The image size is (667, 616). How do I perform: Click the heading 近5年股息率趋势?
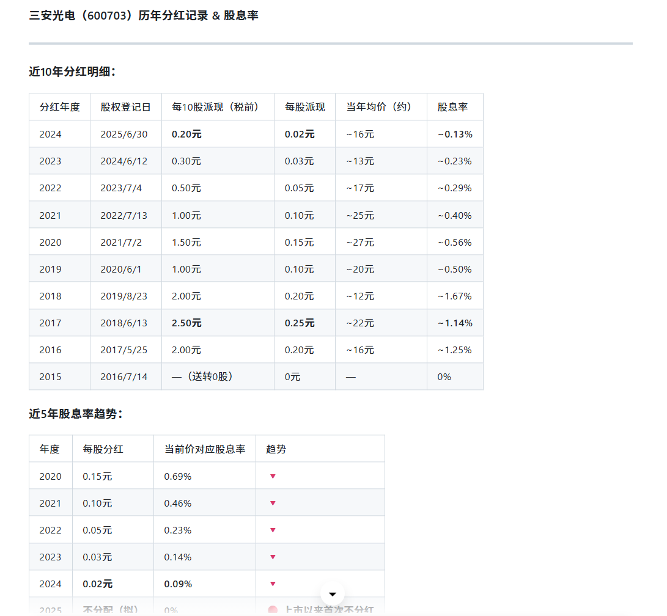tap(76, 414)
